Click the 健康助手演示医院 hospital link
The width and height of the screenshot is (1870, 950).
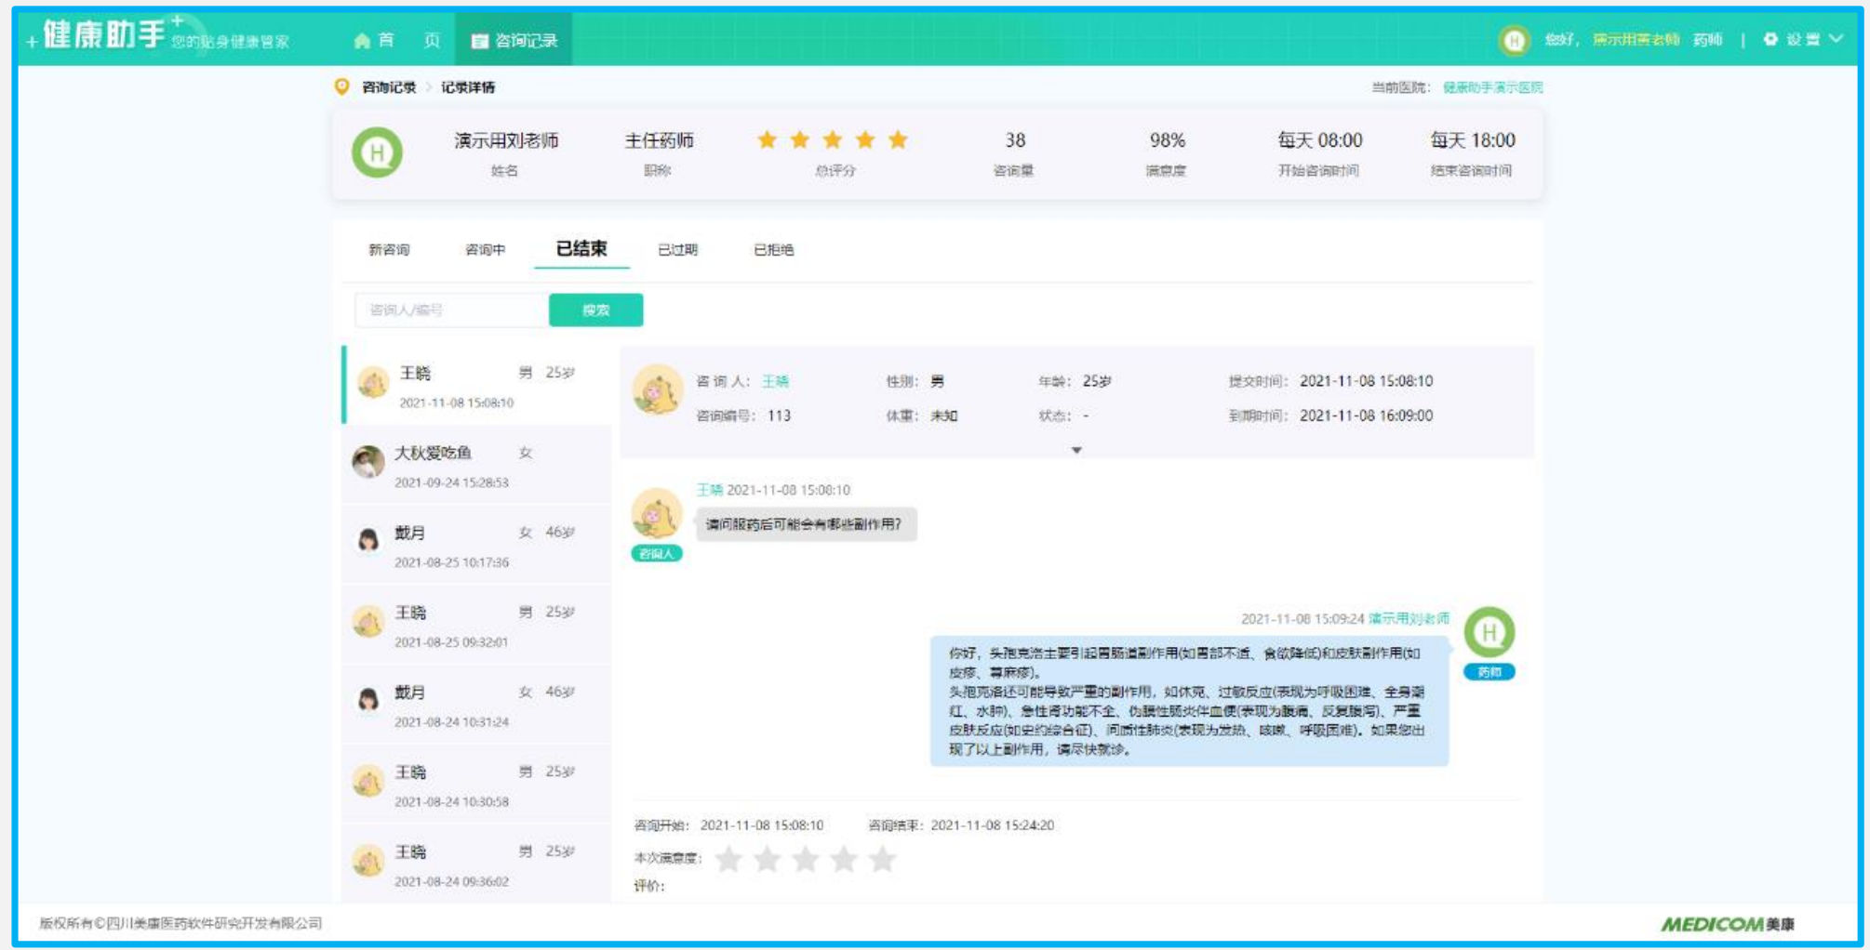coord(1492,87)
